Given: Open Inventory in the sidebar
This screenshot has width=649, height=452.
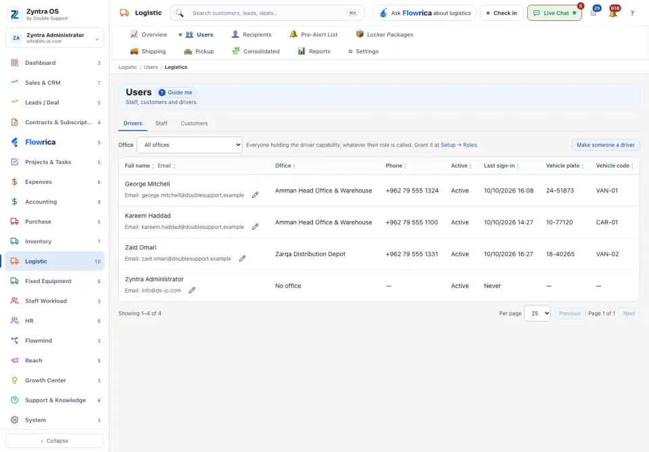Looking at the screenshot, I should point(55,241).
